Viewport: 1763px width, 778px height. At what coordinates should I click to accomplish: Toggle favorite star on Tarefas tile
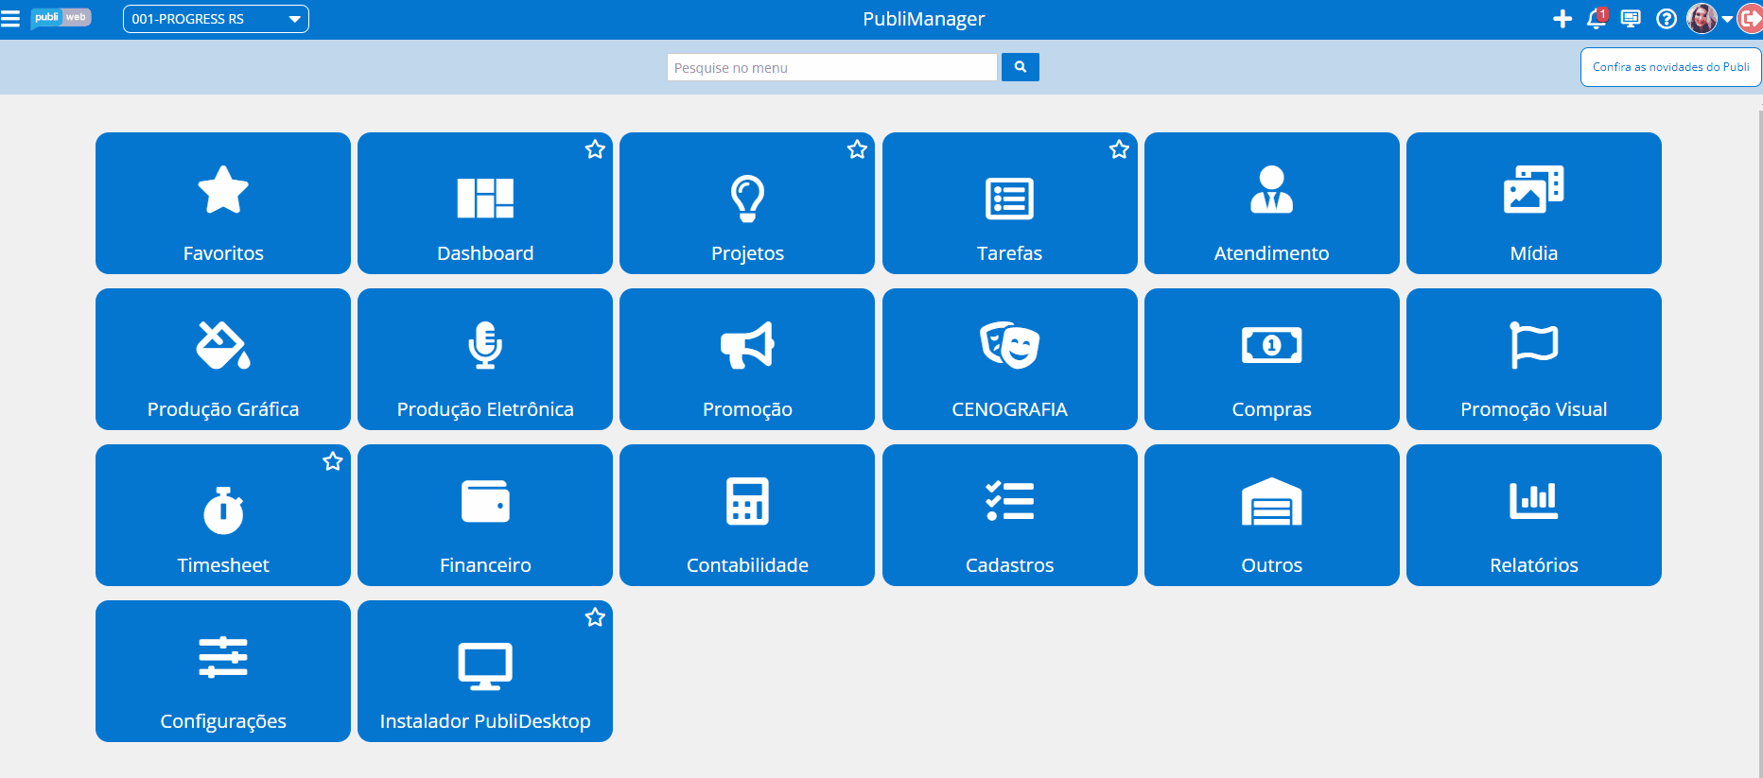click(x=1119, y=149)
